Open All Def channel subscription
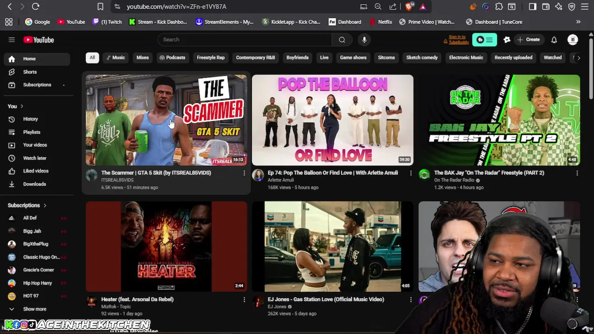The image size is (594, 334). click(37, 218)
